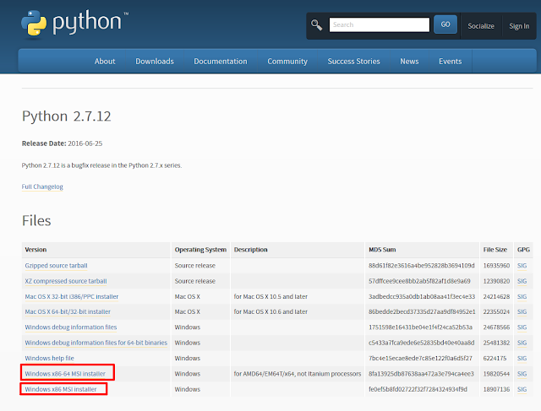Select MD5 sum of Windows x86 MSI installer
Screen dimensions: 541x411
pos(418,389)
